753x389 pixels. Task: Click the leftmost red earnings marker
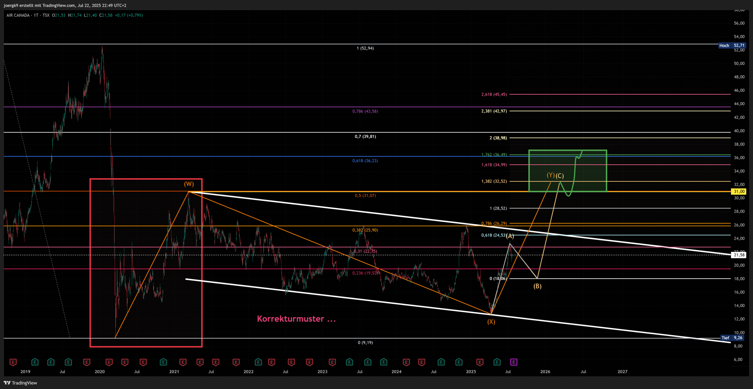point(13,362)
